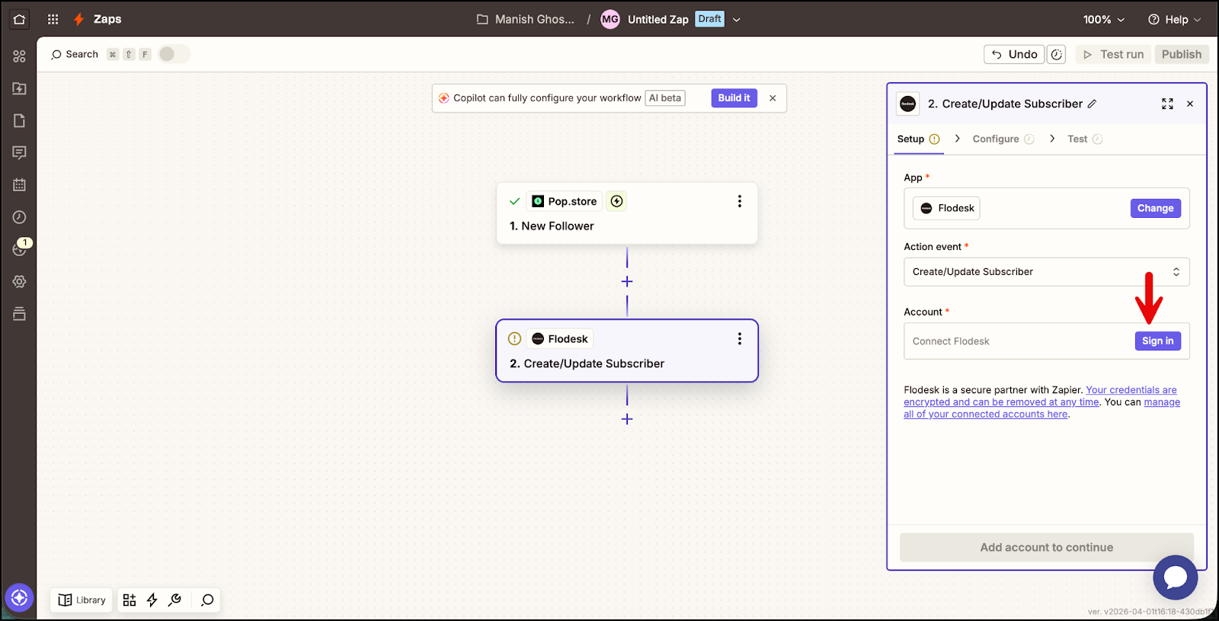The height and width of the screenshot is (621, 1219).
Task: Open the history clock icon in sidebar
Action: [x=19, y=217]
